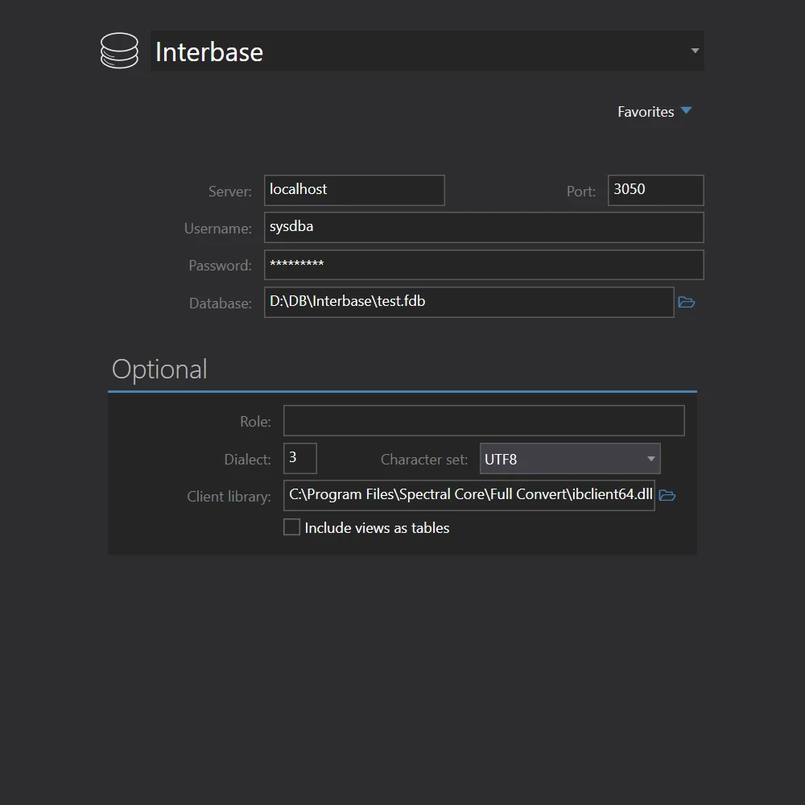Click the Favorites star dropdown arrow
Image resolution: width=805 pixels, height=805 pixels.
coord(687,111)
